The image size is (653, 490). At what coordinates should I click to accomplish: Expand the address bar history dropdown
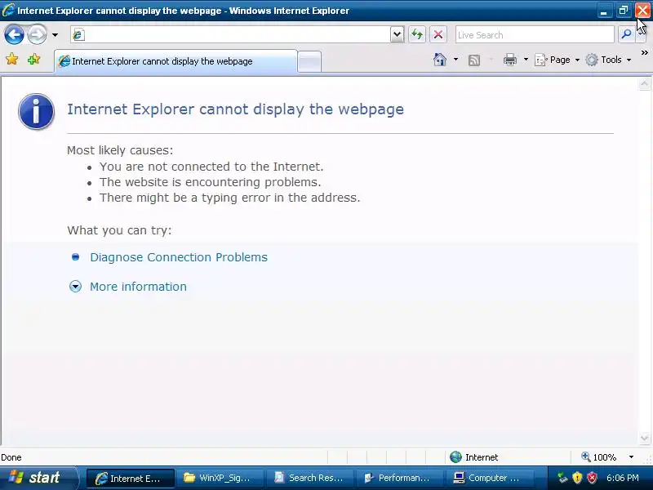[398, 34]
